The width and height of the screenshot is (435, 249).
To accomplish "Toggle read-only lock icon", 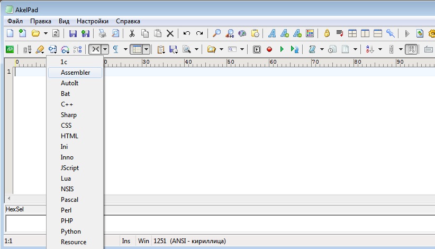I will coord(327,33).
